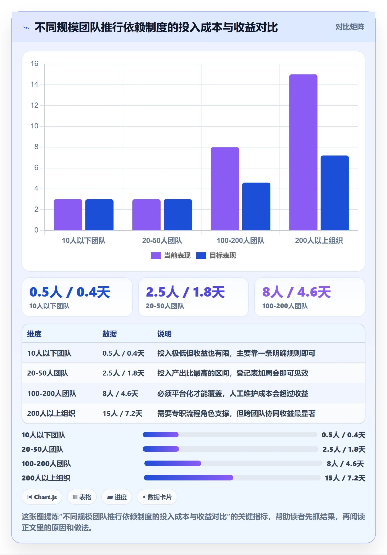The width and height of the screenshot is (387, 555).
Task: Click the 100-200人团队 progress bar
Action: 233,463
